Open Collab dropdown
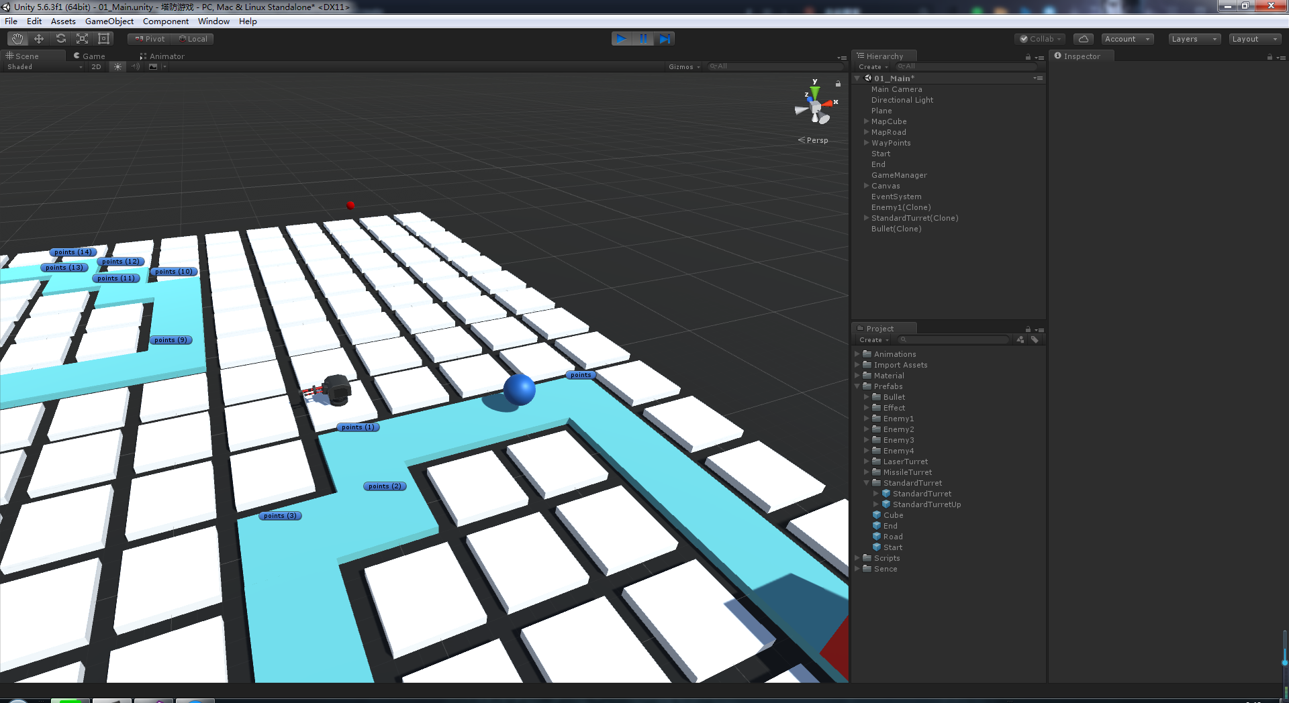Screen dimensions: 1289x703 click(x=1040, y=39)
